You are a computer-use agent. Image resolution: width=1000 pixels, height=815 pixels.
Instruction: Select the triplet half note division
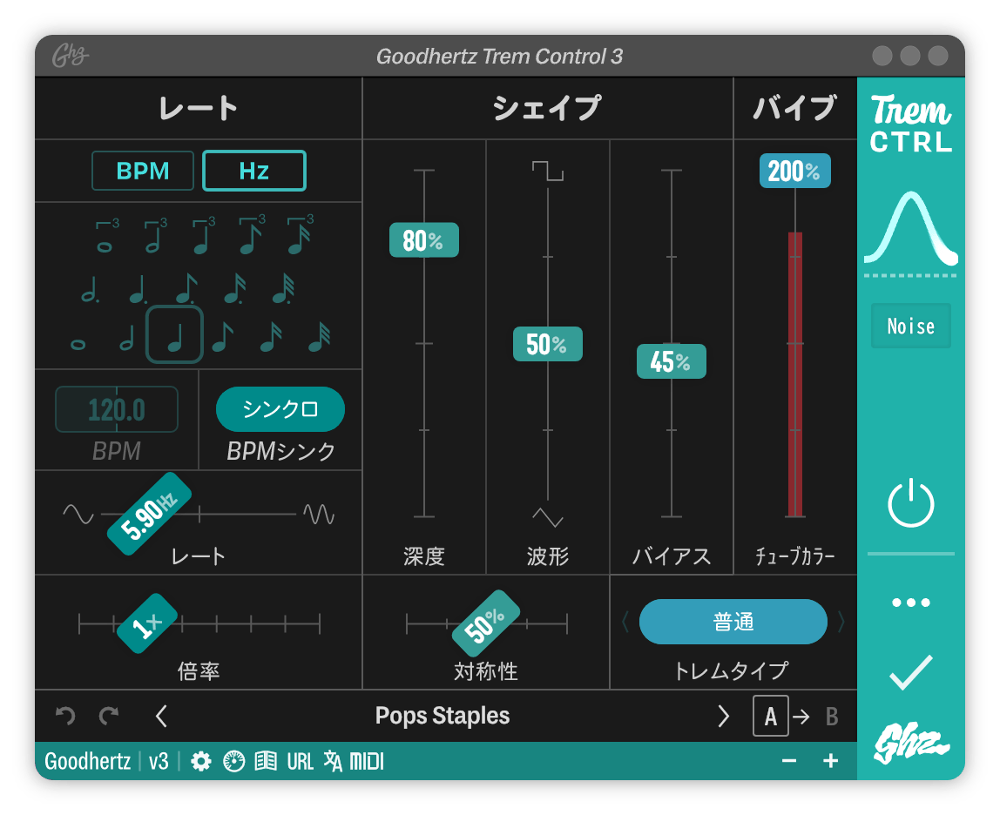[155, 237]
